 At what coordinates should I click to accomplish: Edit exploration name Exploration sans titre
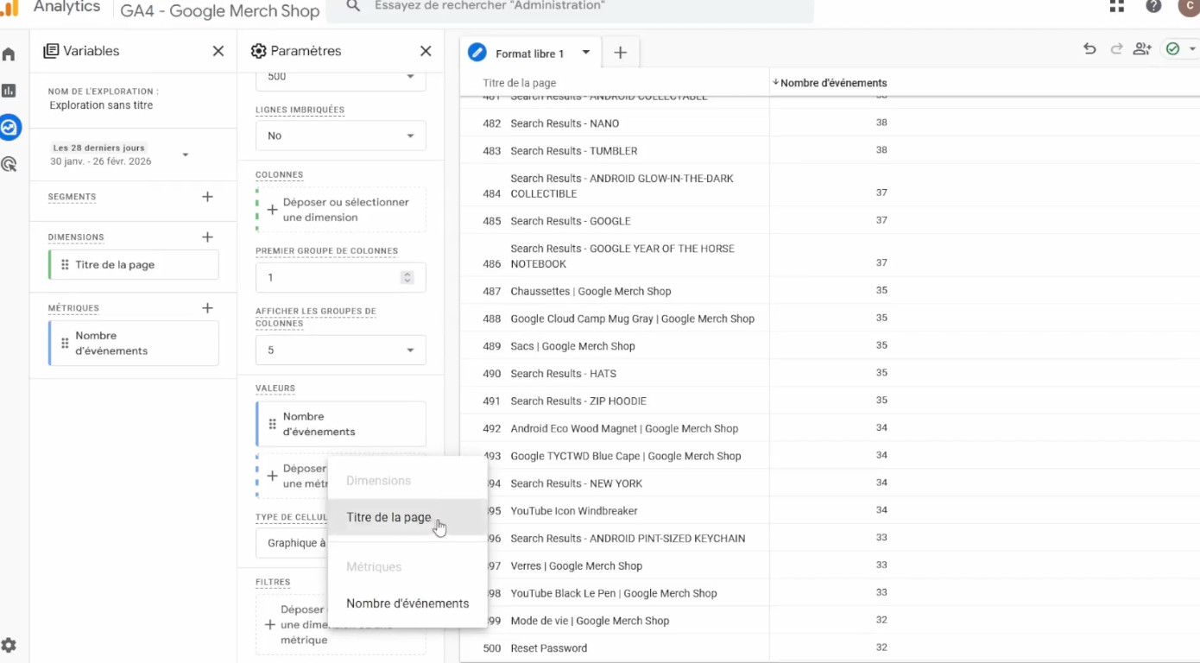click(x=101, y=105)
